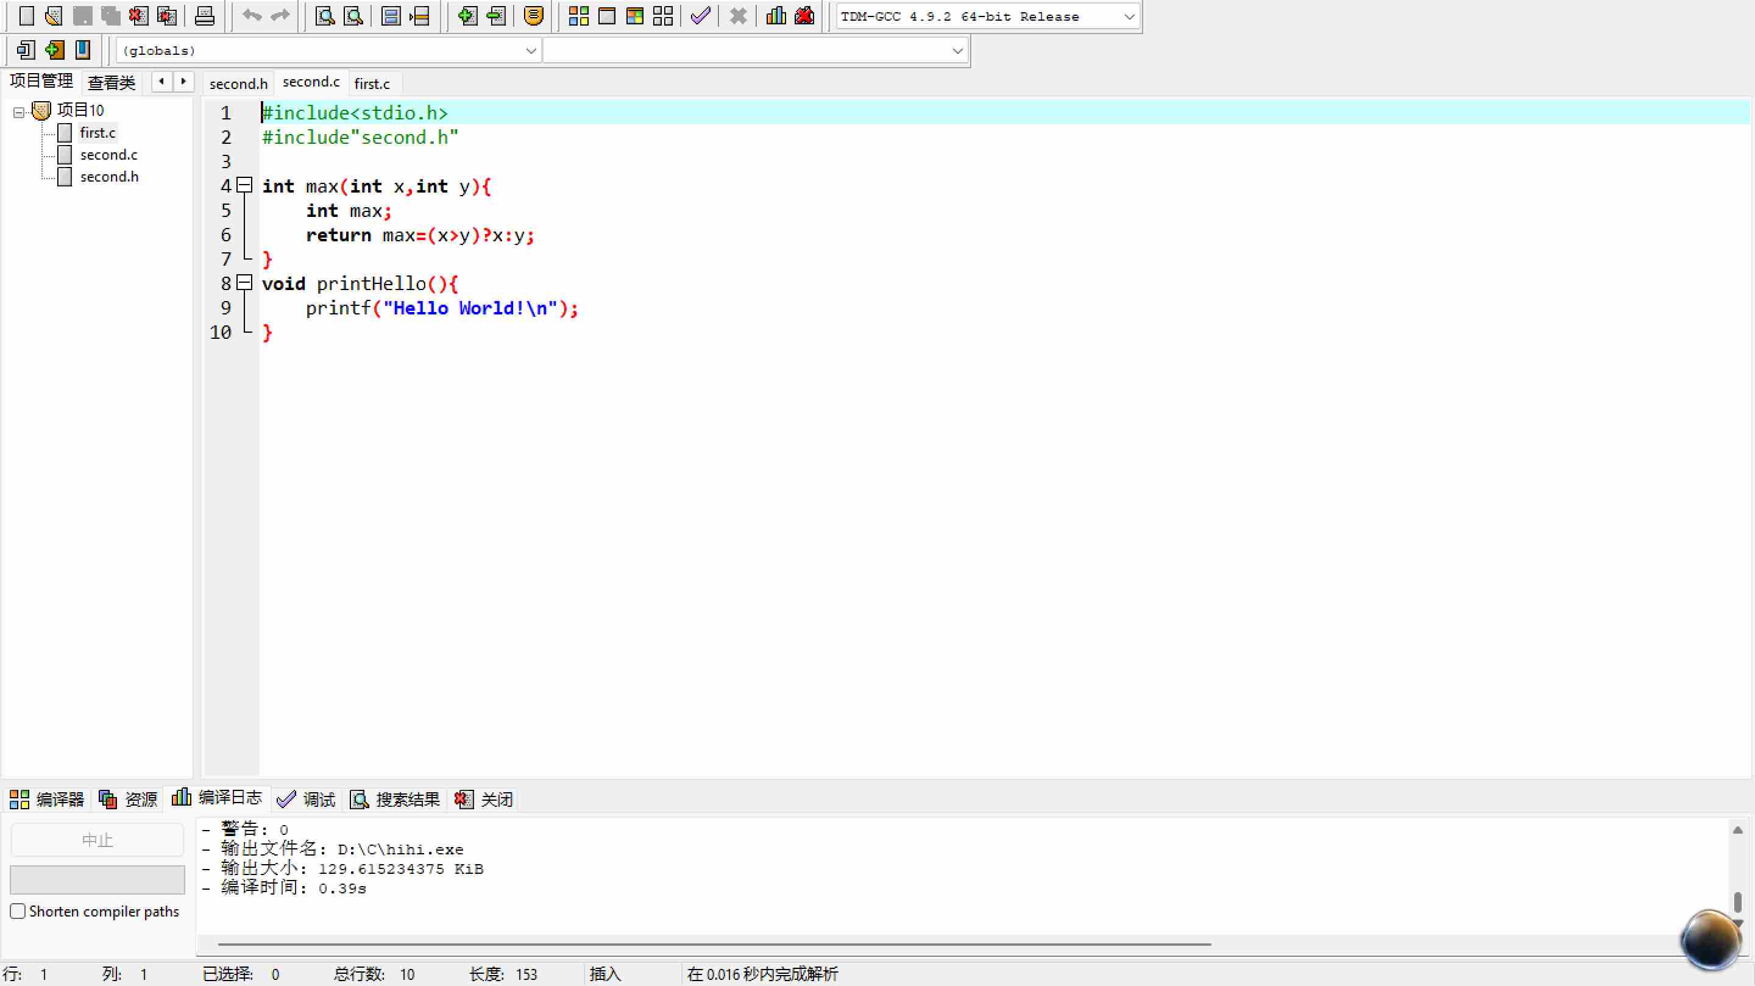The width and height of the screenshot is (1755, 986).
Task: Click the 关闭 close panel button
Action: pos(484,799)
